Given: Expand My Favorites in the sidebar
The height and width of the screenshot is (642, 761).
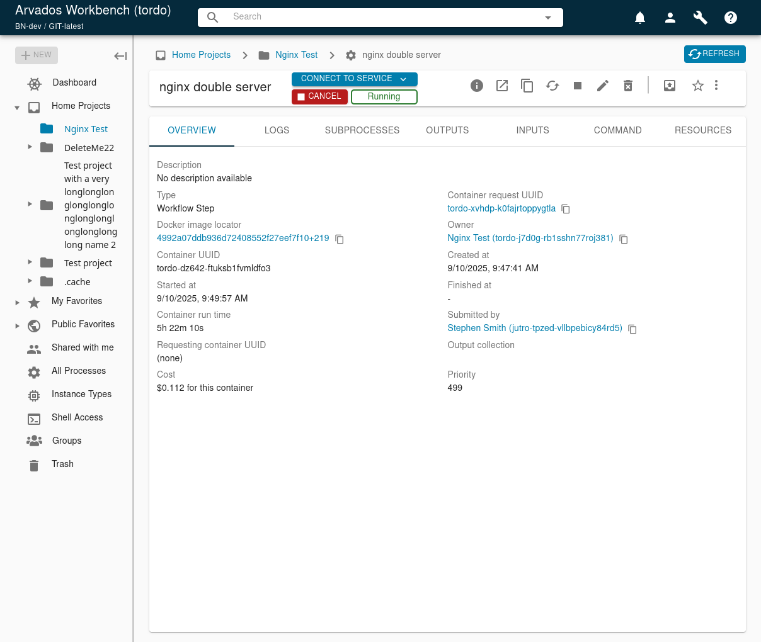Looking at the screenshot, I should click(x=17, y=302).
